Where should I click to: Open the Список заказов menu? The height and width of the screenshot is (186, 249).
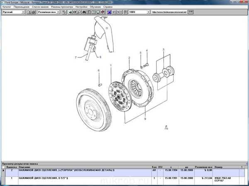[40, 7]
